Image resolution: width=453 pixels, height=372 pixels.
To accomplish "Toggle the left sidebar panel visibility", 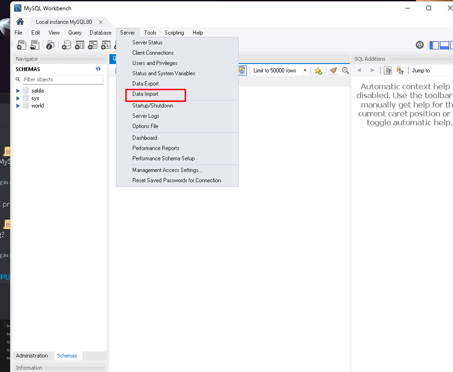I will pyautogui.click(x=434, y=45).
